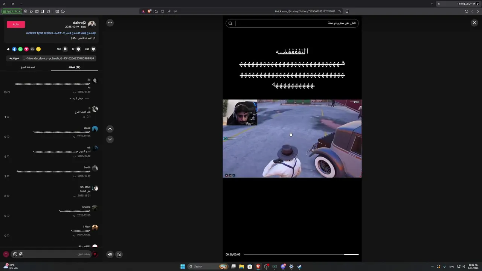Click the browser music note icon
Viewport: 482px width, 271px height.
(x=48, y=11)
